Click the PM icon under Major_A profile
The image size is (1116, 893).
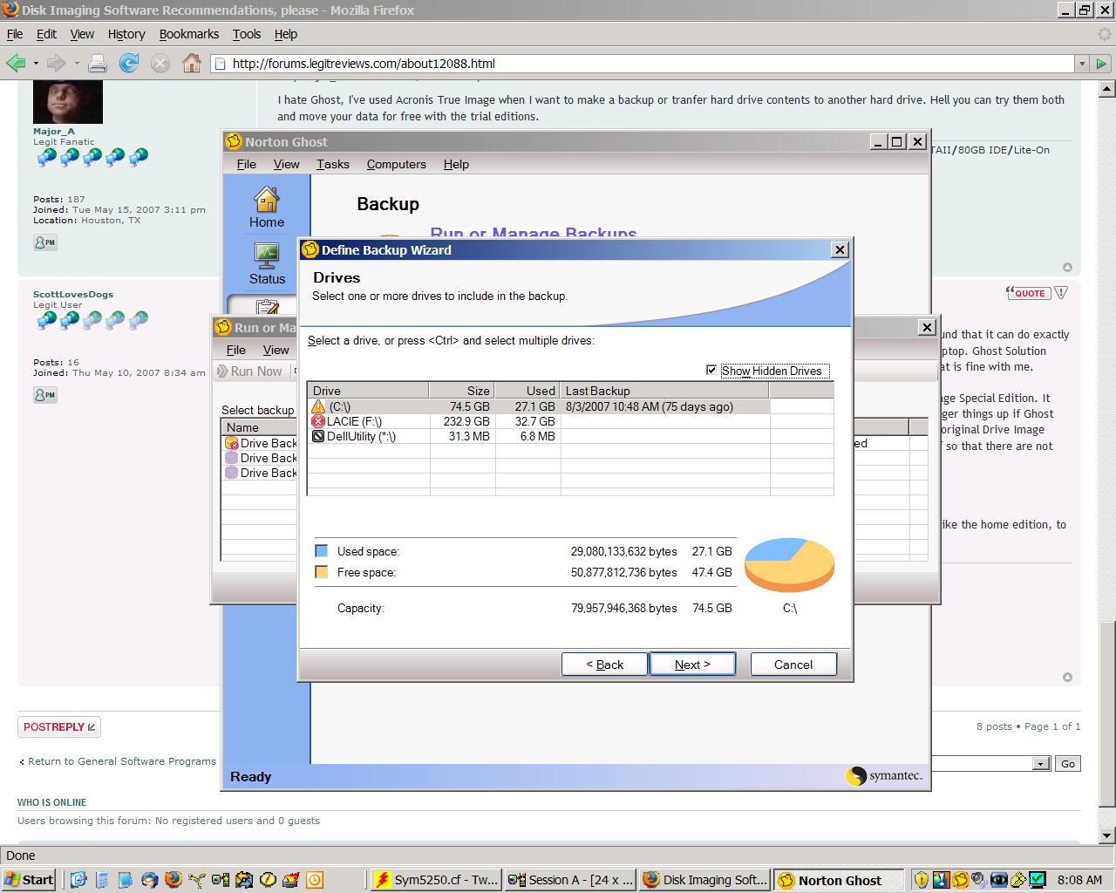point(45,242)
